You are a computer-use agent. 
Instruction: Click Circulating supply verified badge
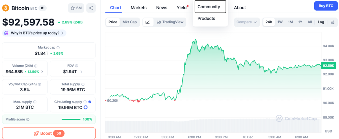(90, 102)
